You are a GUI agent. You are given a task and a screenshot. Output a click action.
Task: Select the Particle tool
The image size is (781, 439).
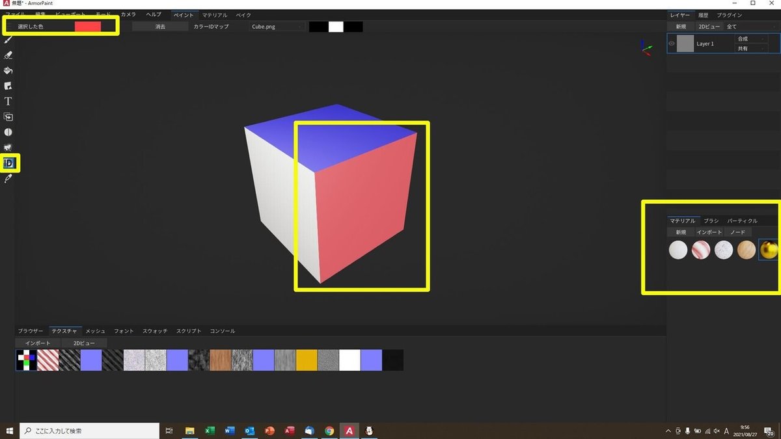click(8, 148)
